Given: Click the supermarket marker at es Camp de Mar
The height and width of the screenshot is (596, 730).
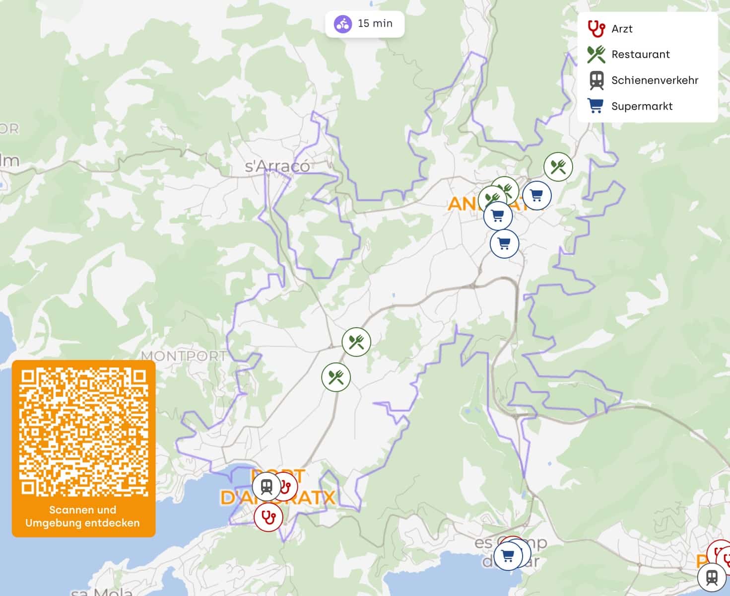Looking at the screenshot, I should coord(508,556).
